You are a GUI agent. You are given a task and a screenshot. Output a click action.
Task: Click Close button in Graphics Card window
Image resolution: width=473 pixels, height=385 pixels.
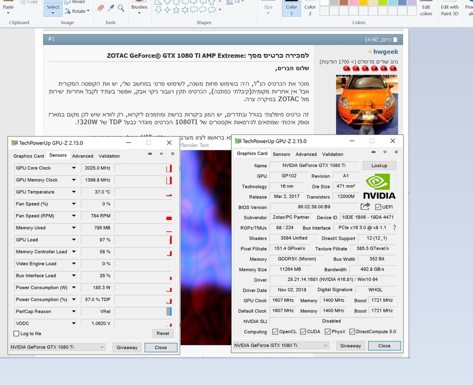click(384, 346)
